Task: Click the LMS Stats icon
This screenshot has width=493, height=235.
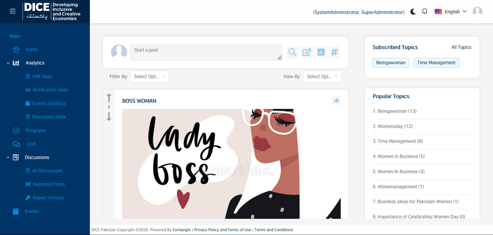Action: click(x=28, y=76)
